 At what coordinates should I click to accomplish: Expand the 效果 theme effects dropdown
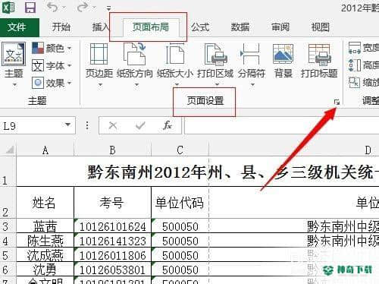[x=52, y=83]
